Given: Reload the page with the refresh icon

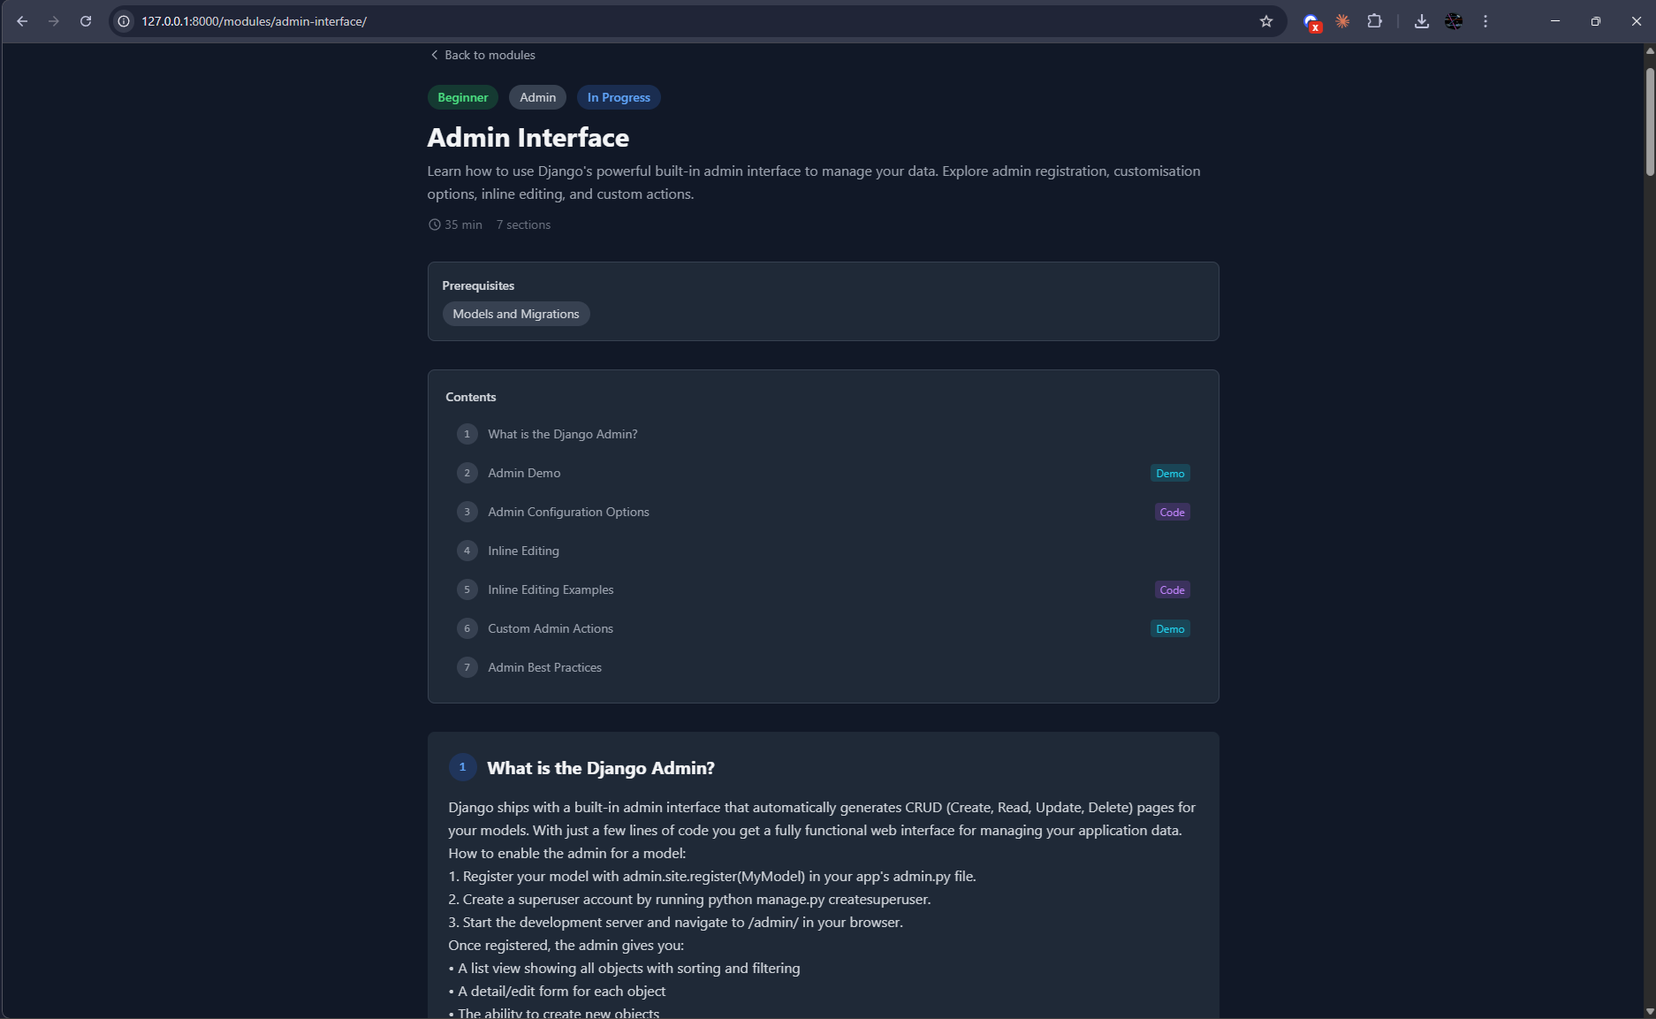Looking at the screenshot, I should 86,21.
